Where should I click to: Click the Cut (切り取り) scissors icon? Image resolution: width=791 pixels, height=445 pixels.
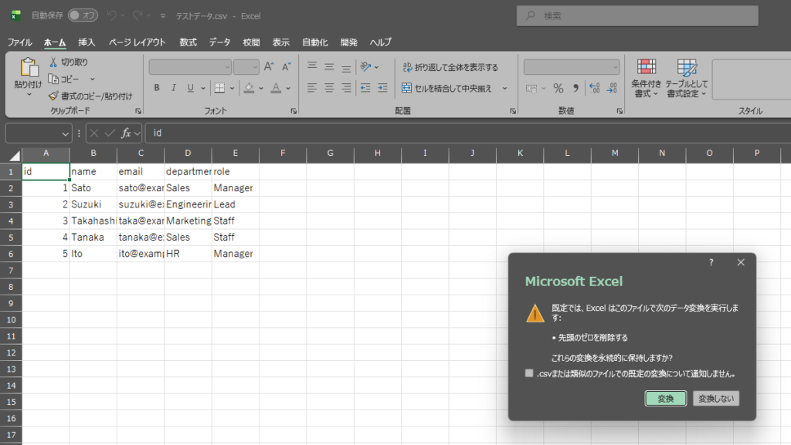tap(53, 62)
